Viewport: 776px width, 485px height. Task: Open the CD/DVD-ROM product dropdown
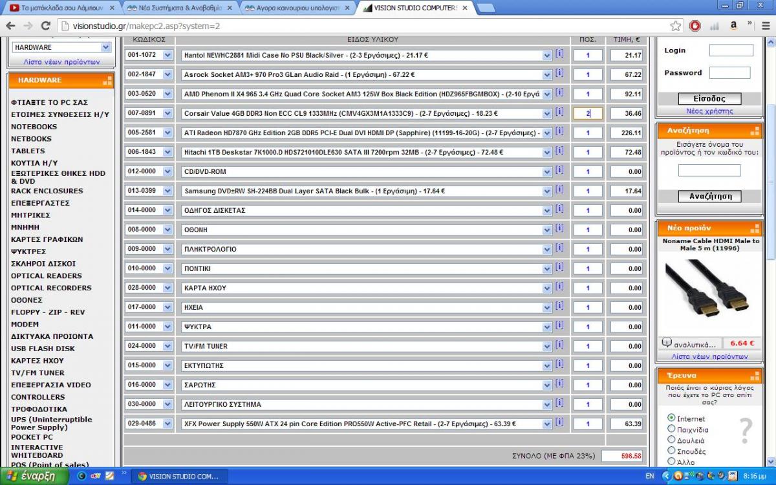[x=367, y=171]
